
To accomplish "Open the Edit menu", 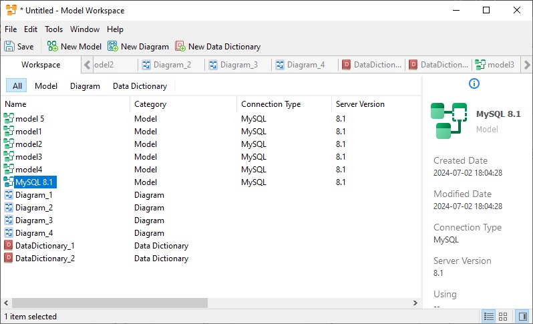I will pyautogui.click(x=31, y=29).
